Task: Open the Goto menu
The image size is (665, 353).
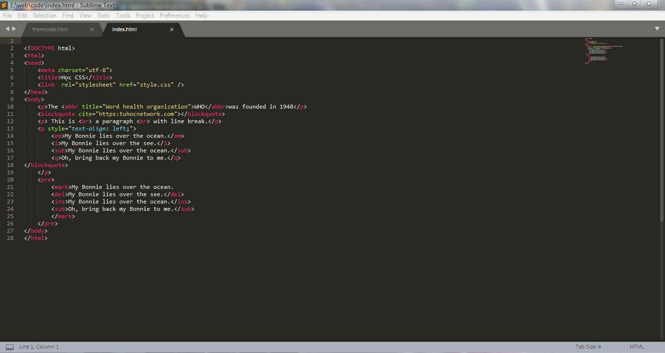Action: (x=103, y=15)
